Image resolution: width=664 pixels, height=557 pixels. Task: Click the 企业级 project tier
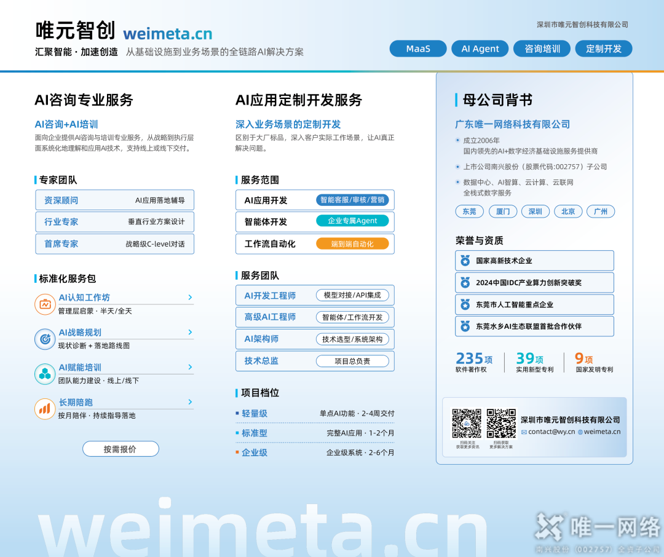[x=255, y=452]
